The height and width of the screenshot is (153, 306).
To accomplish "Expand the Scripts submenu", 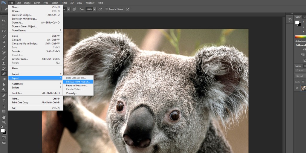I will [x=36, y=88].
